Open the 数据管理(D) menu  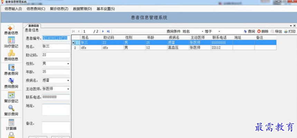(x=82, y=9)
